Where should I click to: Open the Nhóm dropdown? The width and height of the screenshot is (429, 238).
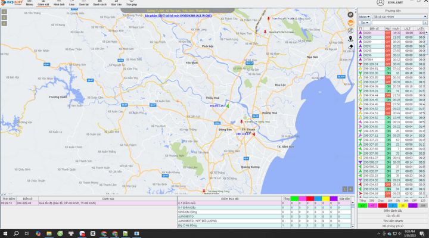[x=365, y=17]
